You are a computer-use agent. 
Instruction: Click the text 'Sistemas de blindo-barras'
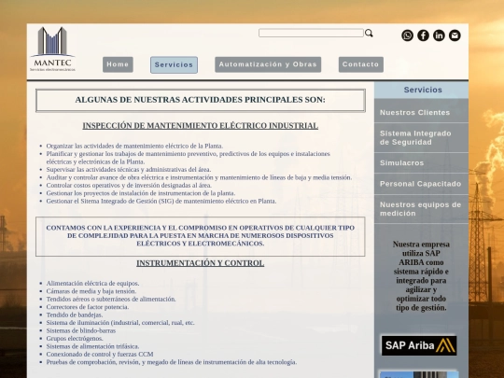click(81, 330)
